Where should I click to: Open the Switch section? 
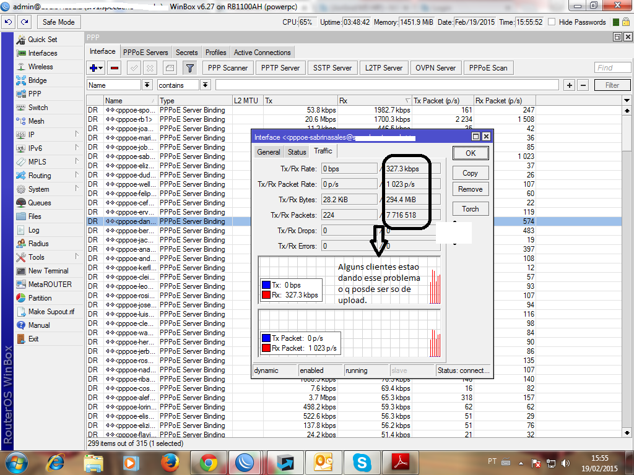pos(38,108)
